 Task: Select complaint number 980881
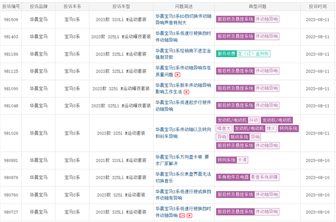tap(11, 160)
